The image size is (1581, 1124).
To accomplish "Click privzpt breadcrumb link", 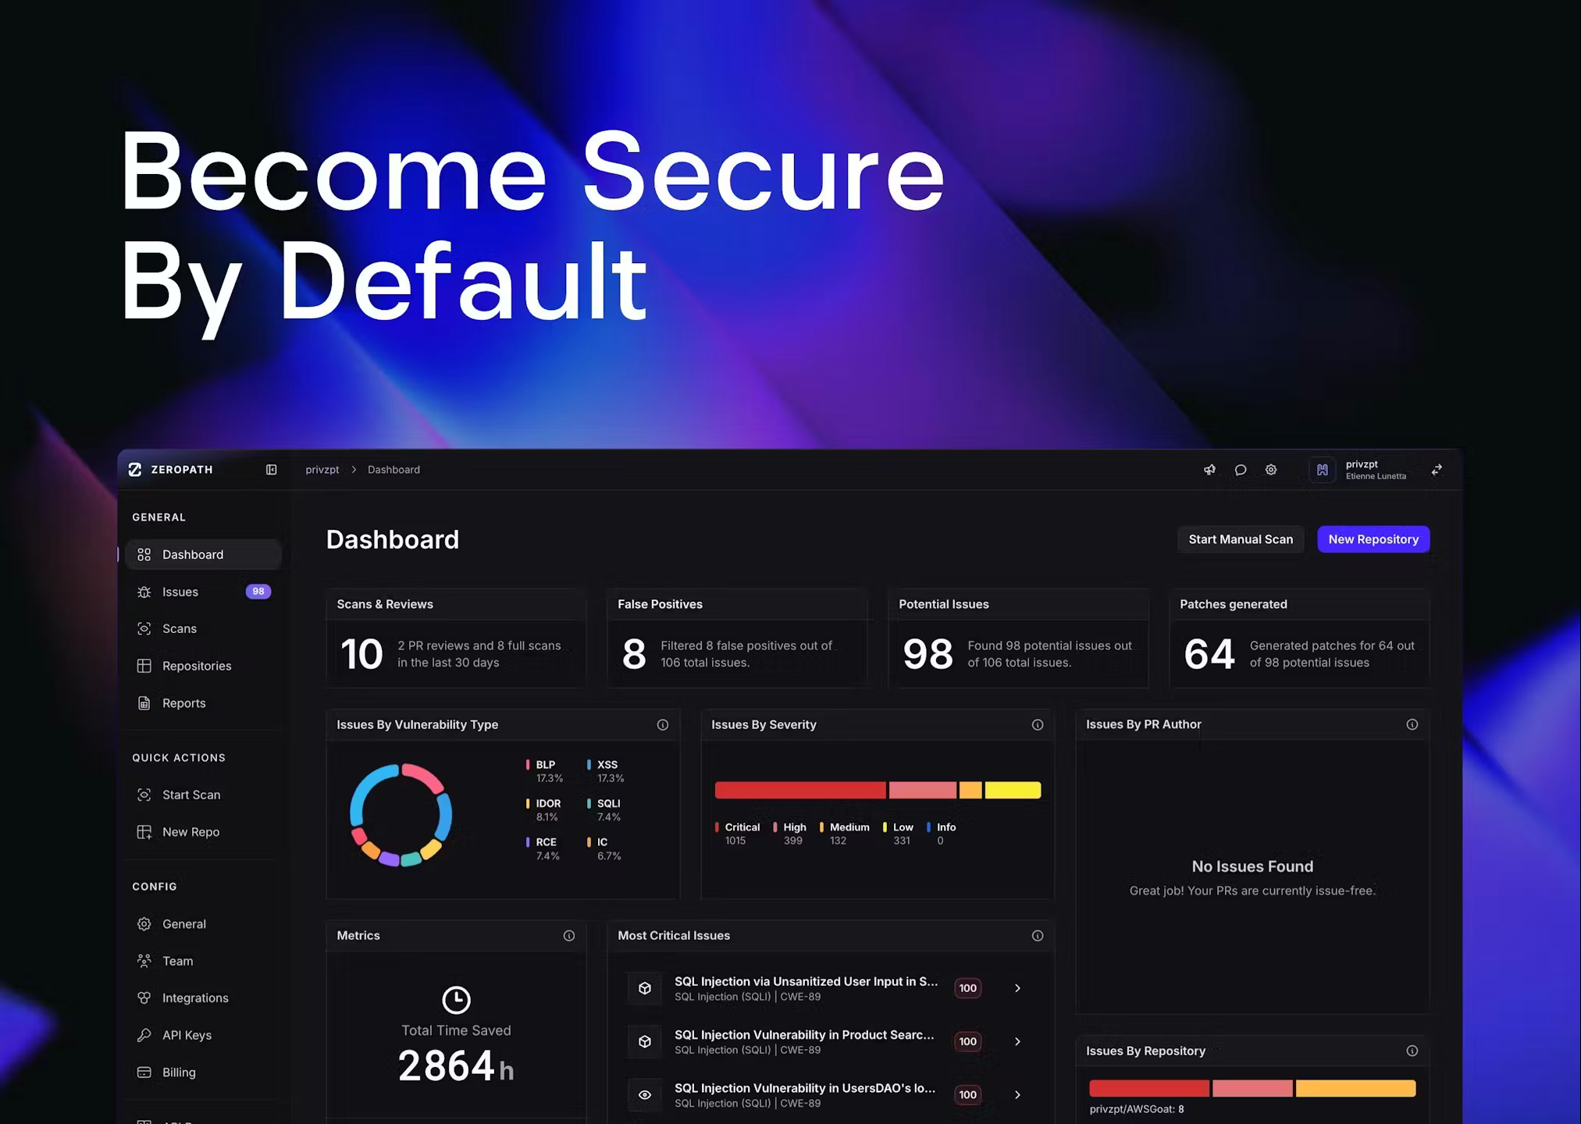I will click(x=322, y=470).
